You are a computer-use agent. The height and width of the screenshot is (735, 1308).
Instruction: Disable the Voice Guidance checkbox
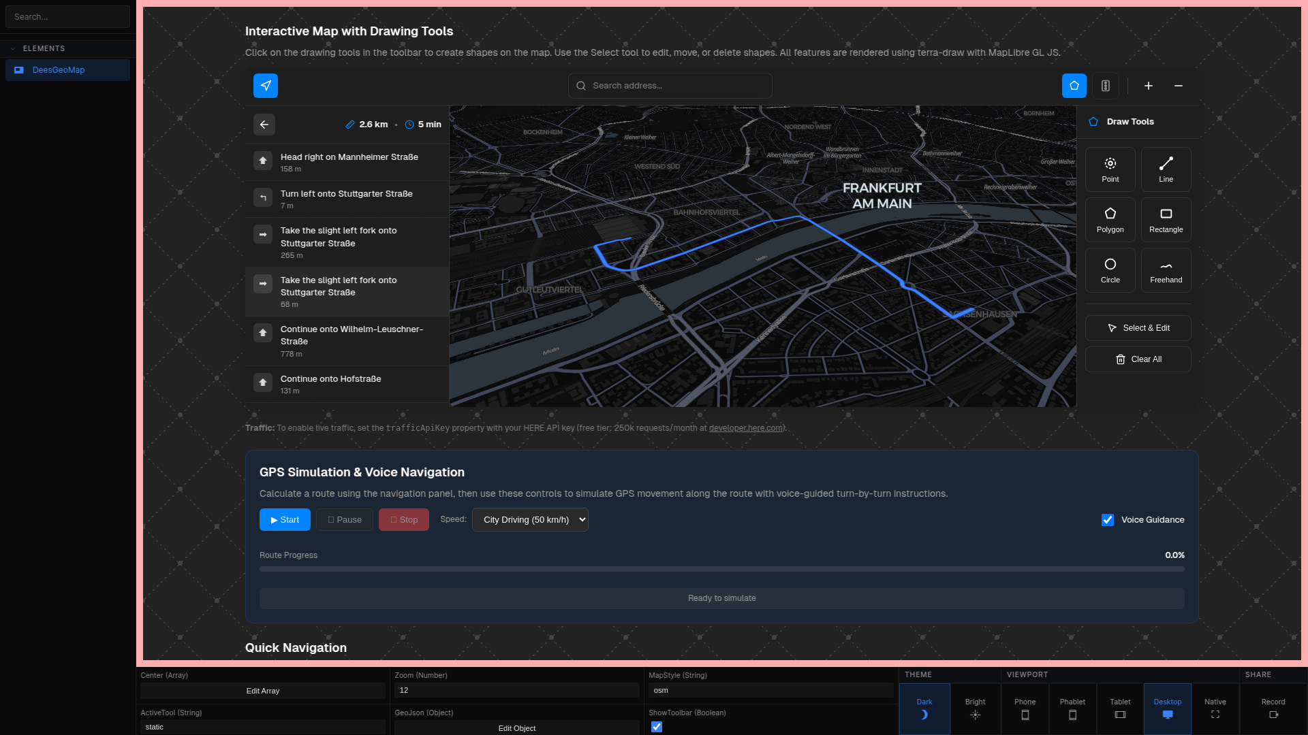tap(1108, 520)
